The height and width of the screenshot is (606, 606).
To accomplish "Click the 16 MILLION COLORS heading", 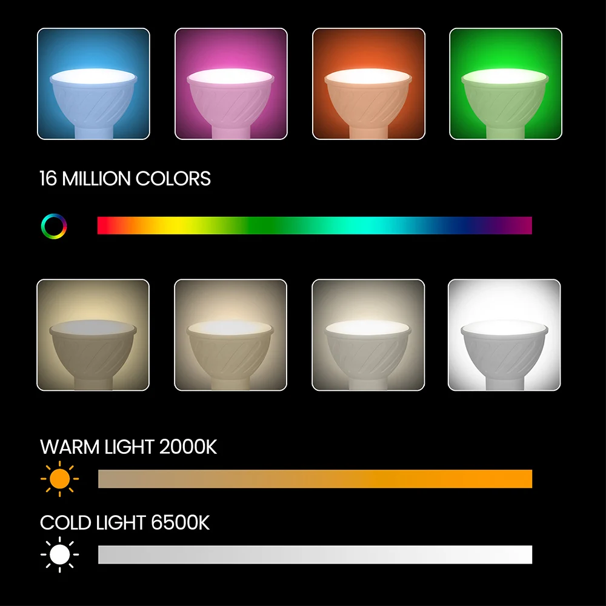I will coord(125,179).
